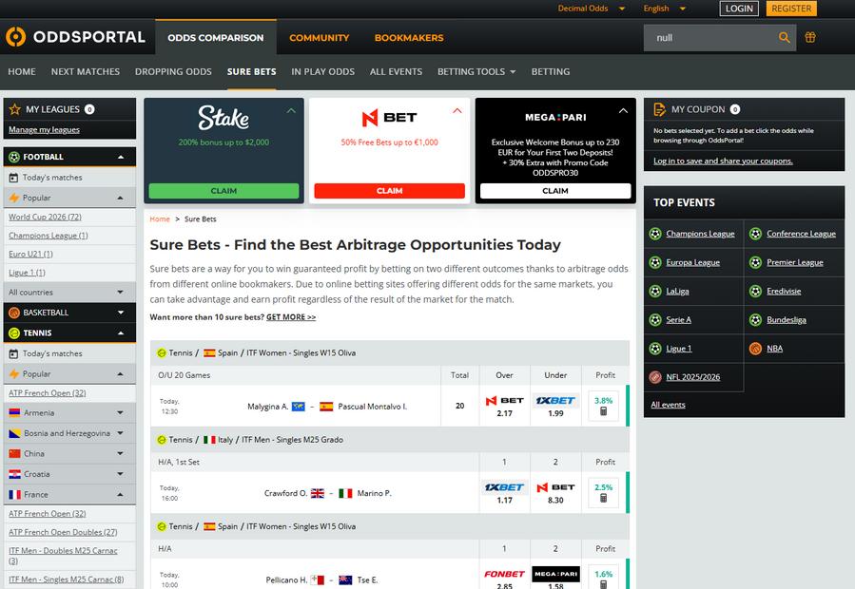Open the Betting Tools dropdown
The width and height of the screenshot is (855, 589).
[x=476, y=72]
